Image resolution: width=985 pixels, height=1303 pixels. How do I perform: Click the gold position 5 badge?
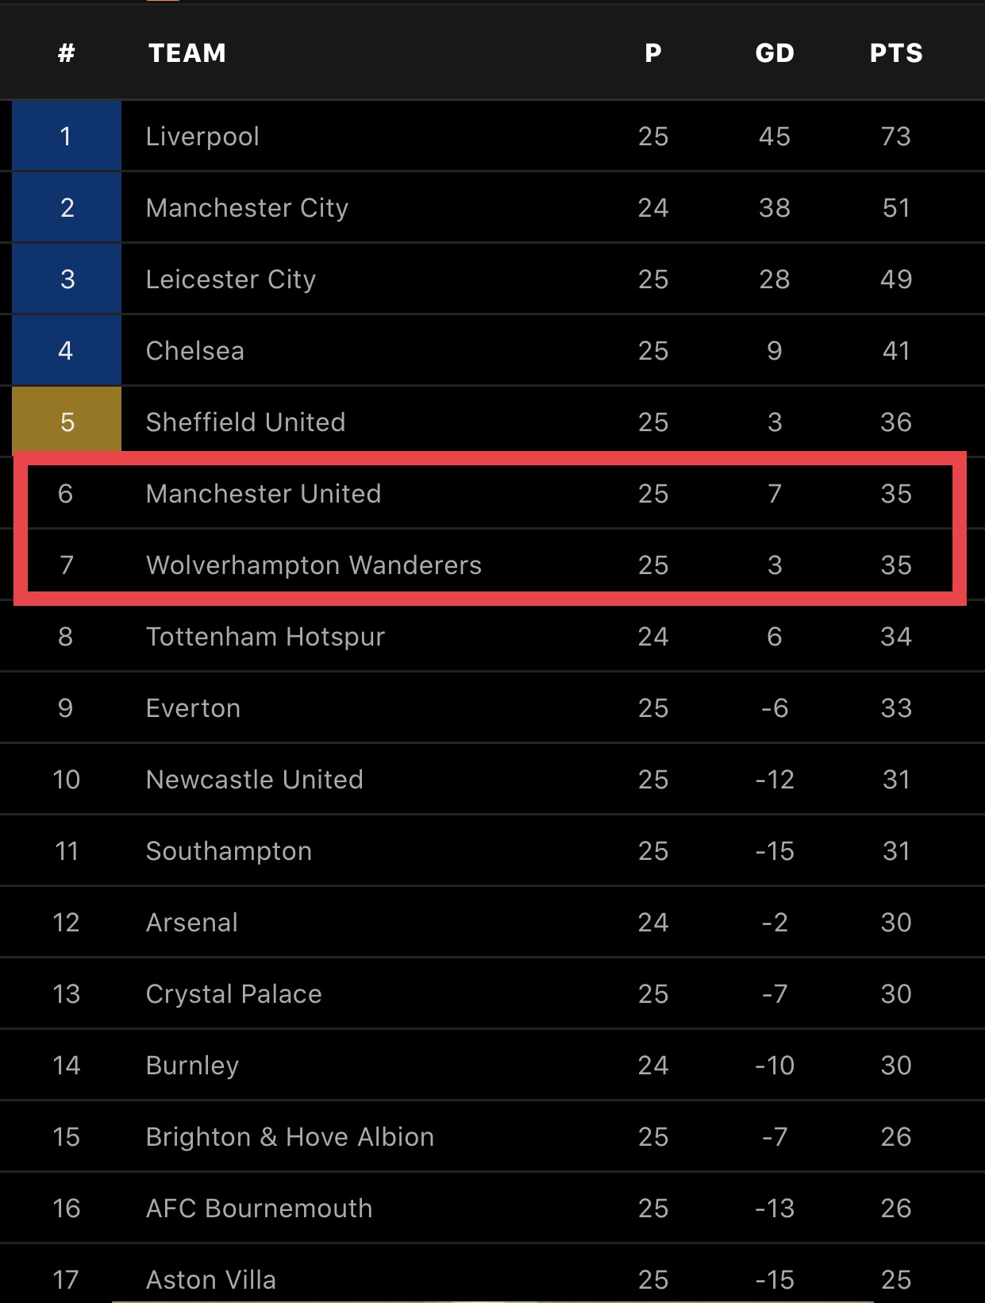coord(67,422)
